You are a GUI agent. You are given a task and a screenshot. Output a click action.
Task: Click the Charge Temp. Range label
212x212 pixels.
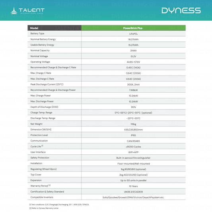pos(41,113)
